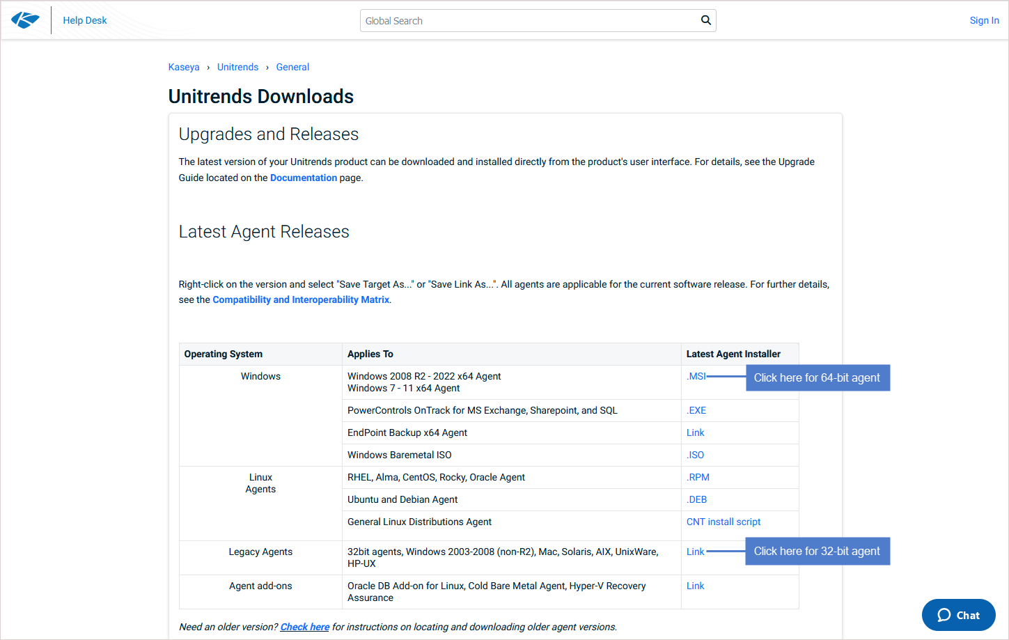Click 'Windows 2008 R2 - 2022 x64 Agent' text

click(x=424, y=376)
